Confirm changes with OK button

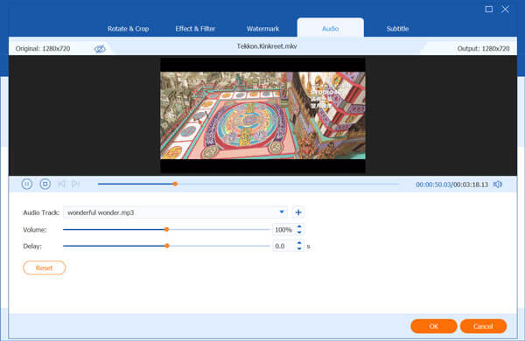tap(434, 326)
